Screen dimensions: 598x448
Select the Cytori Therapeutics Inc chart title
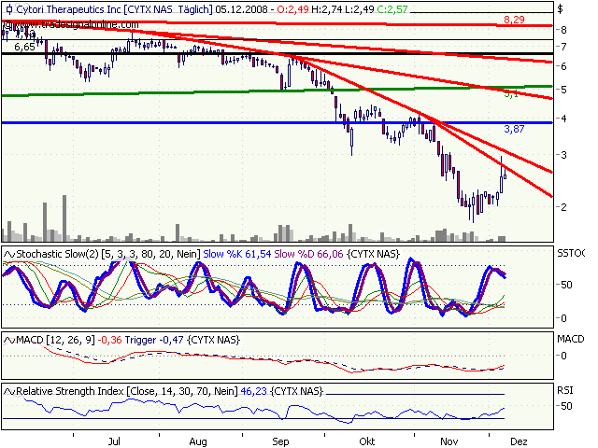[x=114, y=9]
